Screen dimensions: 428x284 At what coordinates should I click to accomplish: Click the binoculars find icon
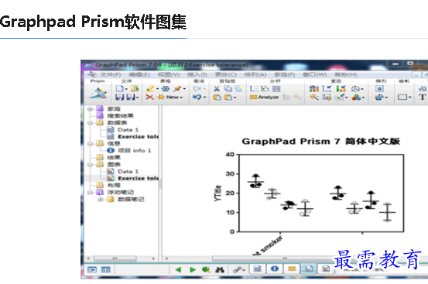pyautogui.click(x=220, y=269)
